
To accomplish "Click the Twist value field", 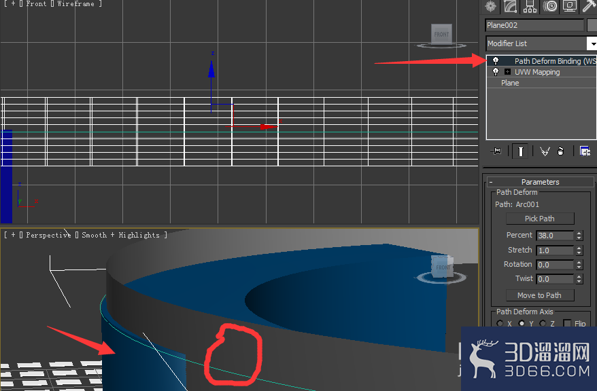I will click(555, 279).
